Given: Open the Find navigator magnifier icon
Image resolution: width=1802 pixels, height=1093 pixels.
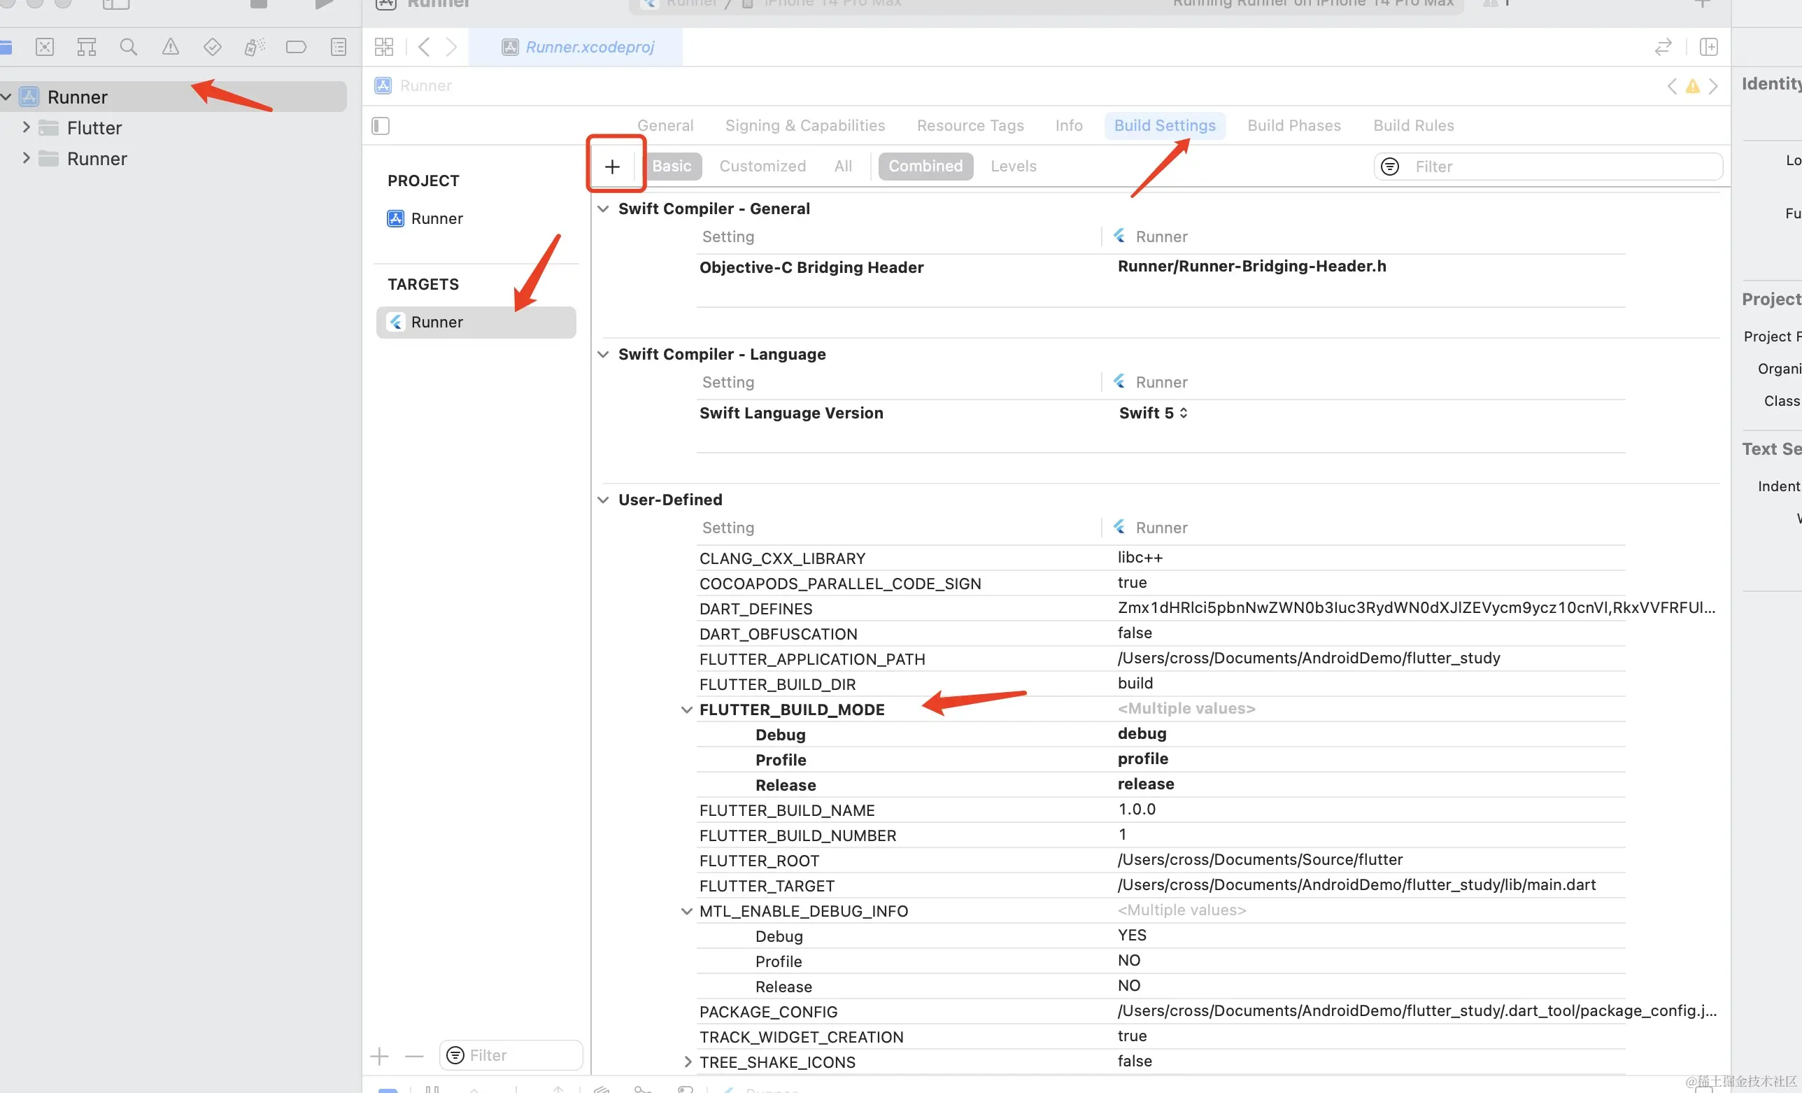Looking at the screenshot, I should pos(128,48).
